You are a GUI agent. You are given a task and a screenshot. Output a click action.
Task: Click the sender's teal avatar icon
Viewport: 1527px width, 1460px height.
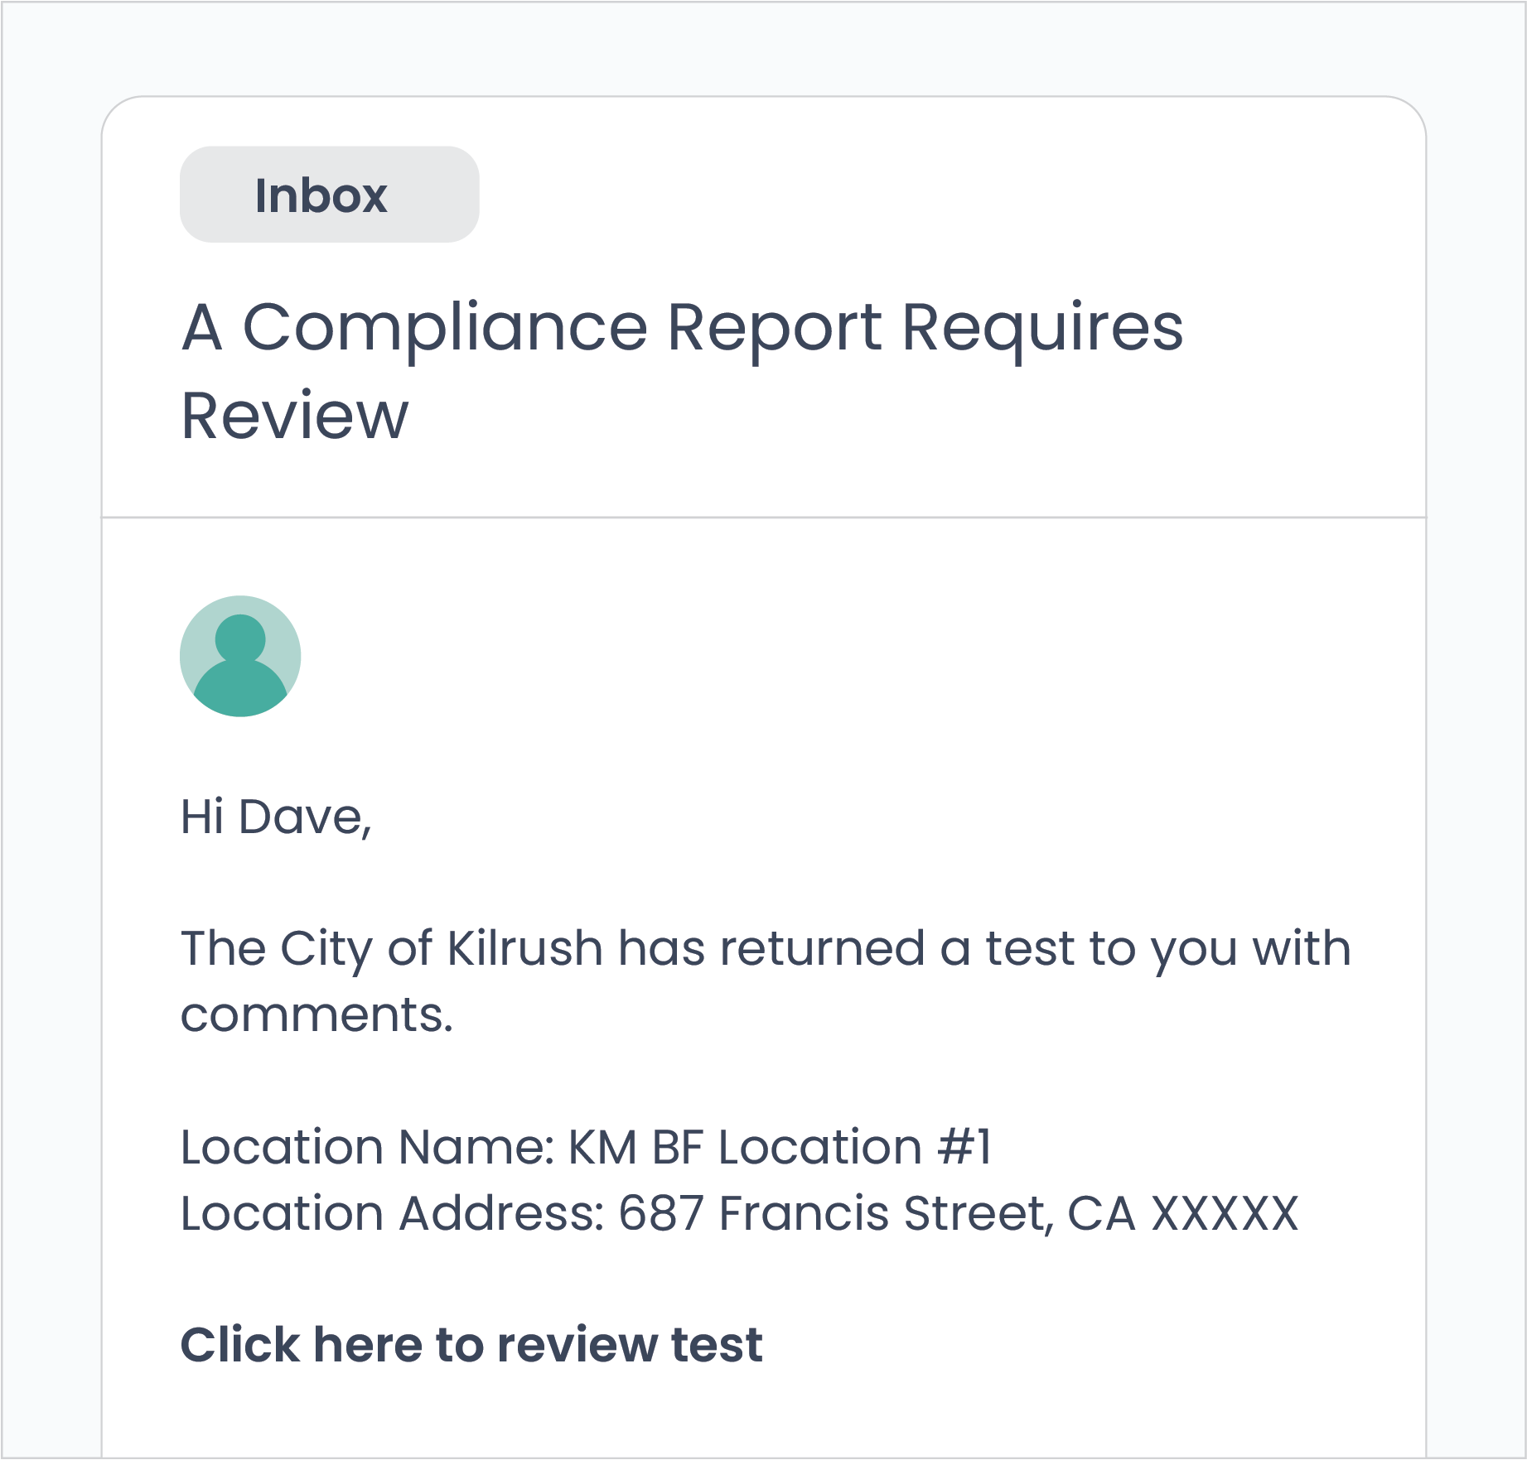[240, 656]
